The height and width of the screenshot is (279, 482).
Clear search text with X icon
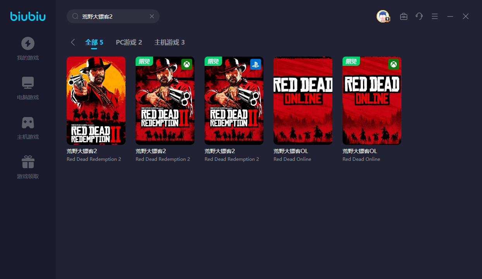click(152, 16)
